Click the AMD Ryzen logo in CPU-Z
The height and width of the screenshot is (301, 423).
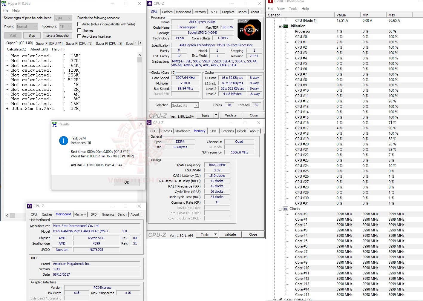pyautogui.click(x=249, y=30)
